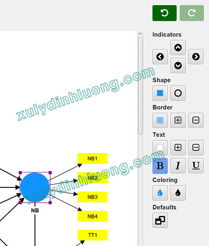Open the white Text color swatch
This screenshot has height=246, width=209.
(x=160, y=148)
